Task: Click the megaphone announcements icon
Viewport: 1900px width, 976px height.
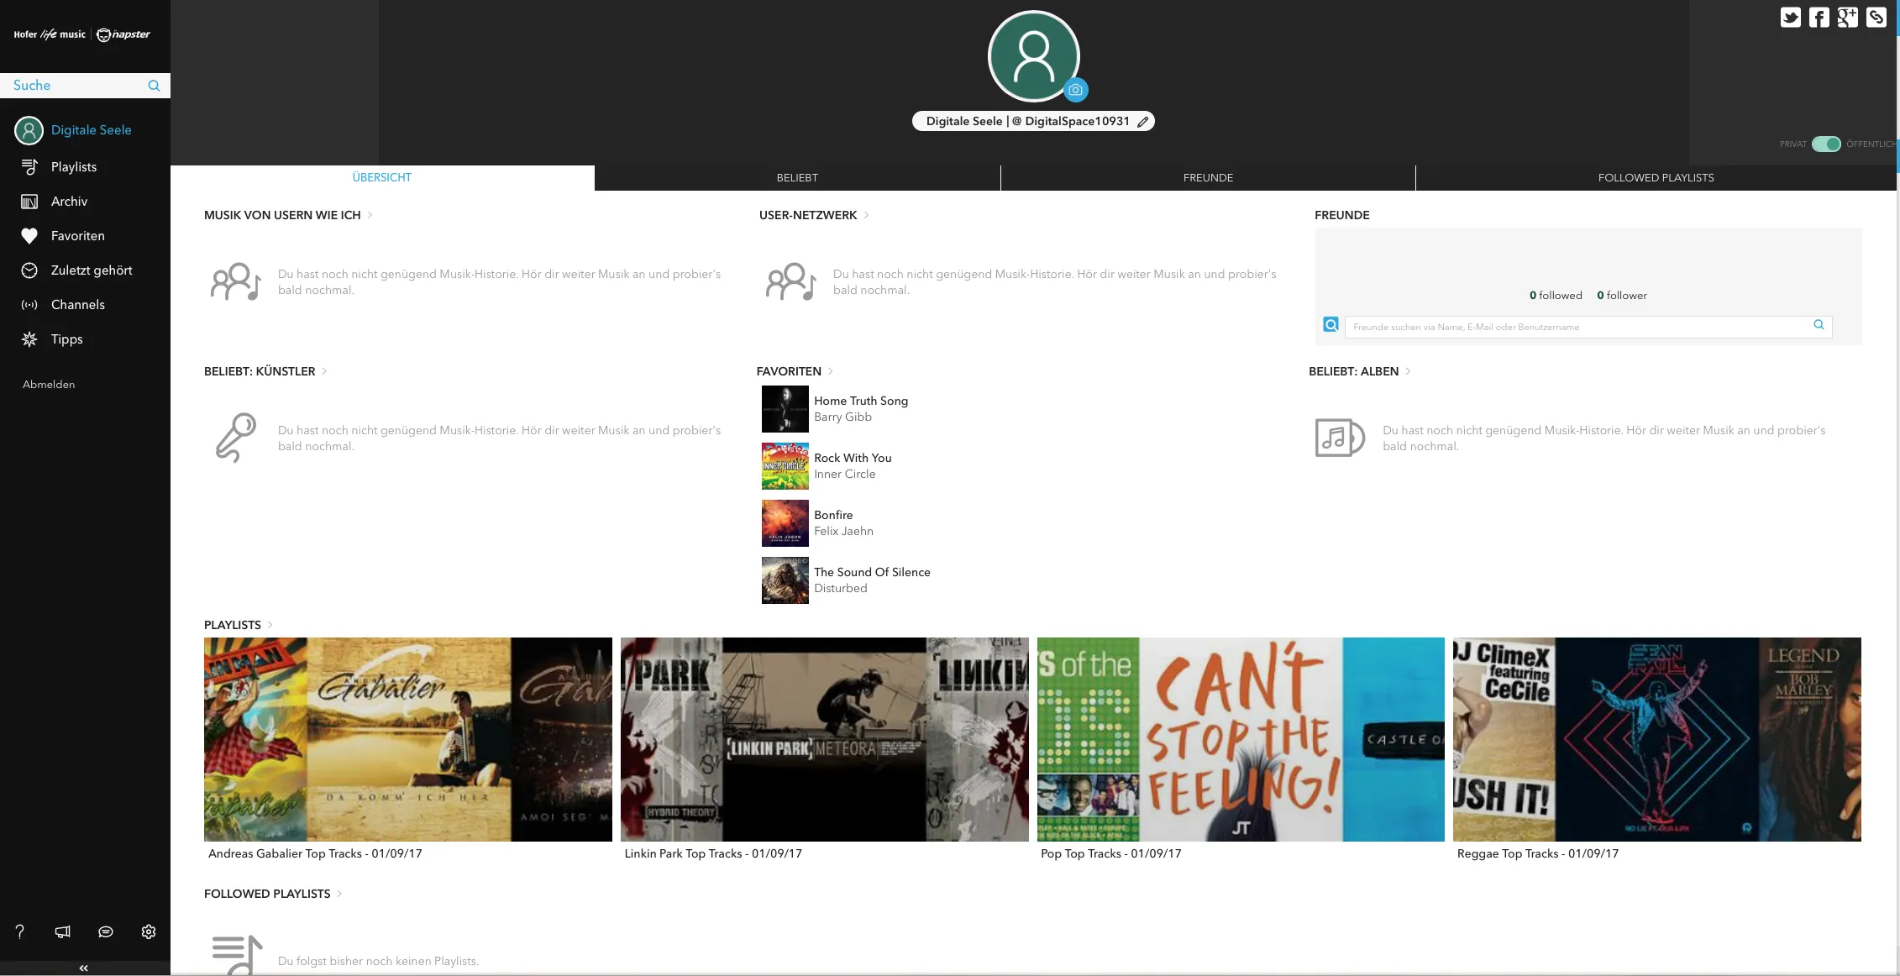Action: coord(63,931)
